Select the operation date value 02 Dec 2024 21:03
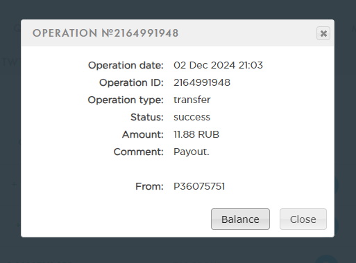356x263 pixels. (x=218, y=65)
